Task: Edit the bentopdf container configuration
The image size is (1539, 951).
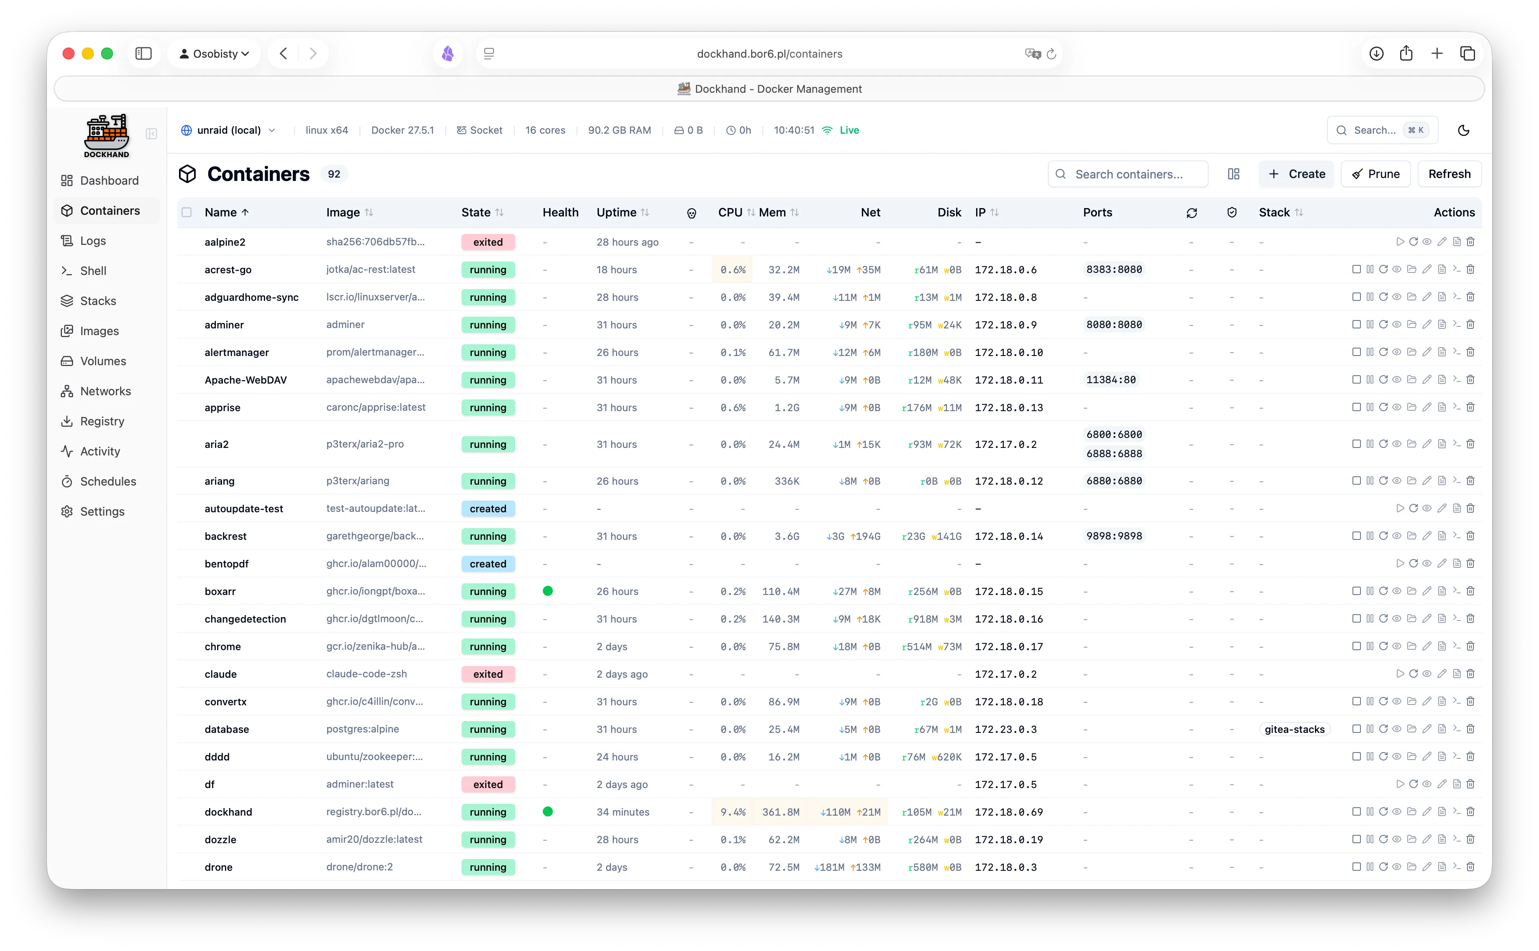Action: pos(1442,564)
